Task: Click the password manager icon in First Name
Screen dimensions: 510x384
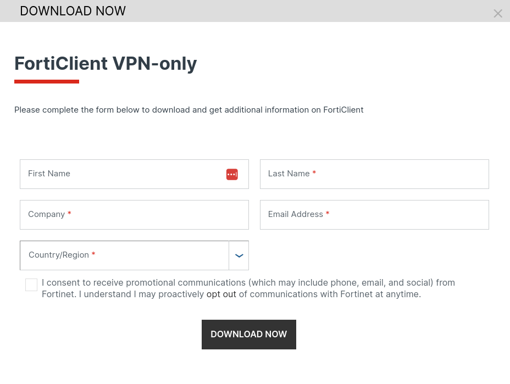Action: pos(232,174)
